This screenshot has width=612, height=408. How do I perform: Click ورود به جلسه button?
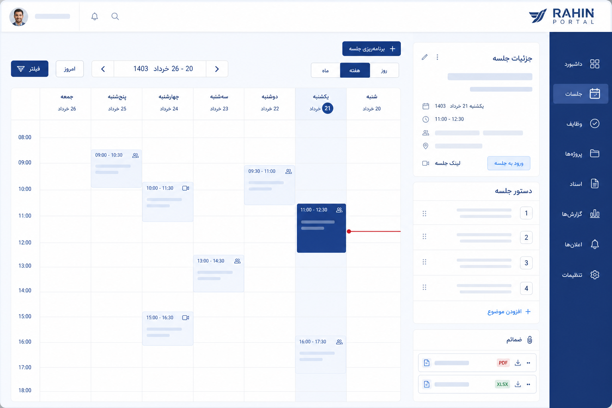point(509,163)
